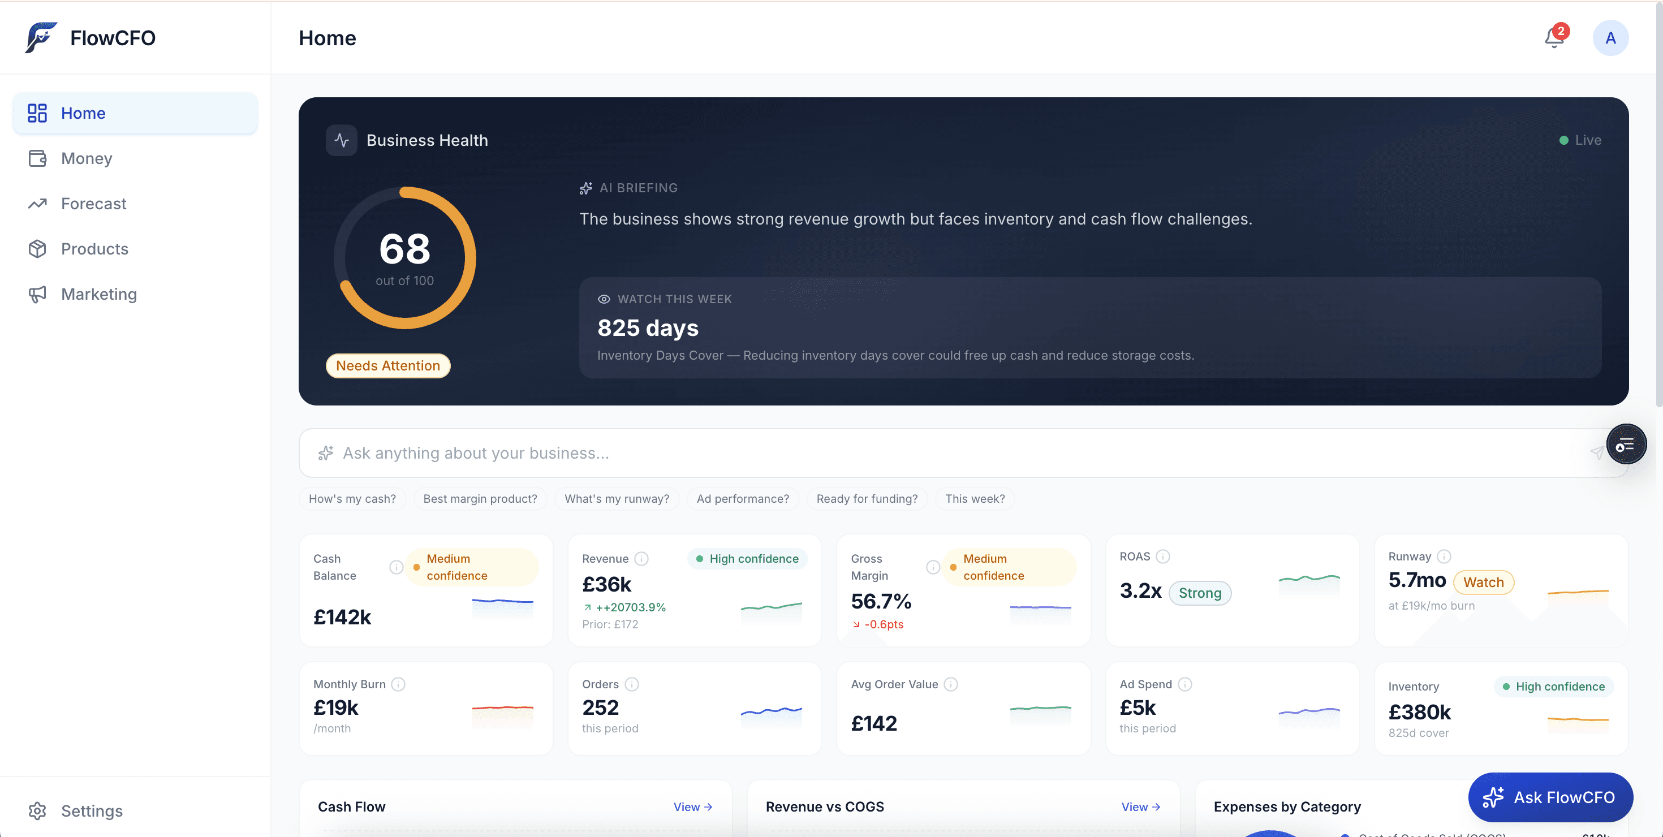
Task: Click the Ask anything input field
Action: pos(963,453)
